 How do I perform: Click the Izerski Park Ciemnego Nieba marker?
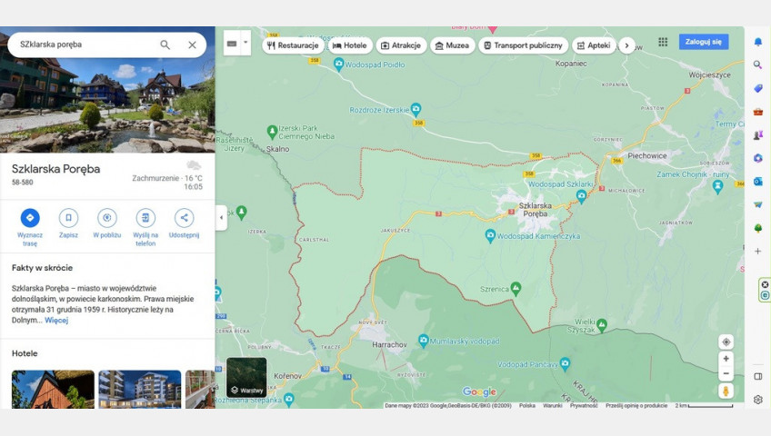pos(272,131)
